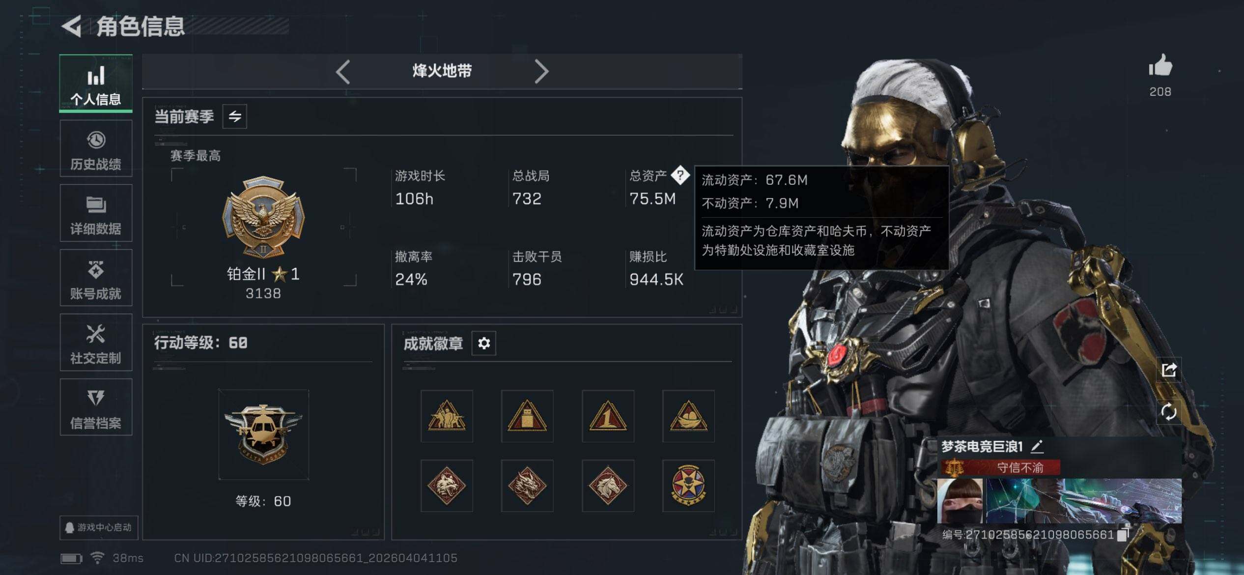Open the share icon beside the character
This screenshot has width=1244, height=575.
tap(1168, 370)
